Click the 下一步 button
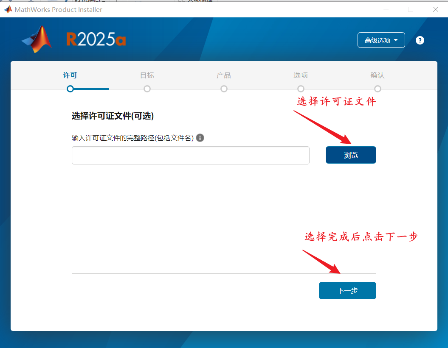448x348 pixels. coord(347,290)
